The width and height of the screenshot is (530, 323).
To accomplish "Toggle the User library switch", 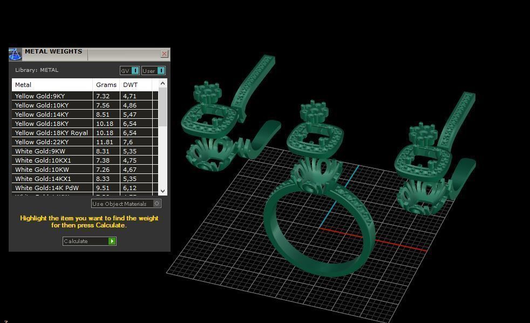I will click(x=153, y=71).
